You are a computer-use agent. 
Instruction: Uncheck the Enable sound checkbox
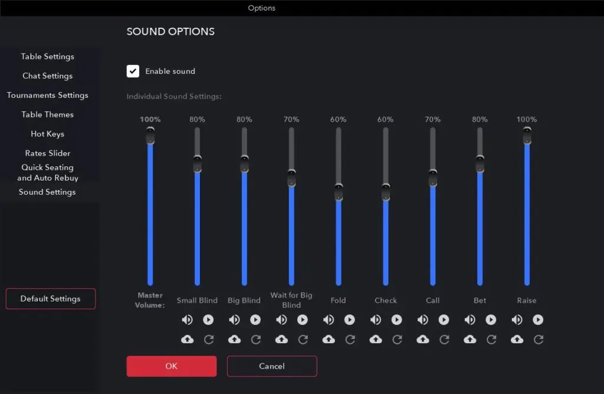point(132,71)
